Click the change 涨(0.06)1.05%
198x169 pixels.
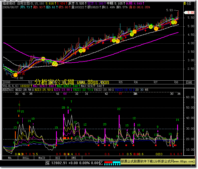coord(140,7)
